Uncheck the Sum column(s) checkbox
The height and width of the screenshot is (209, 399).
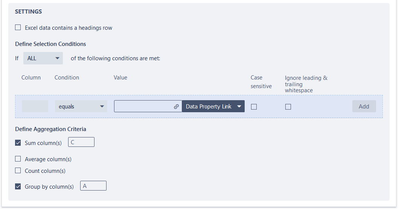(x=18, y=143)
